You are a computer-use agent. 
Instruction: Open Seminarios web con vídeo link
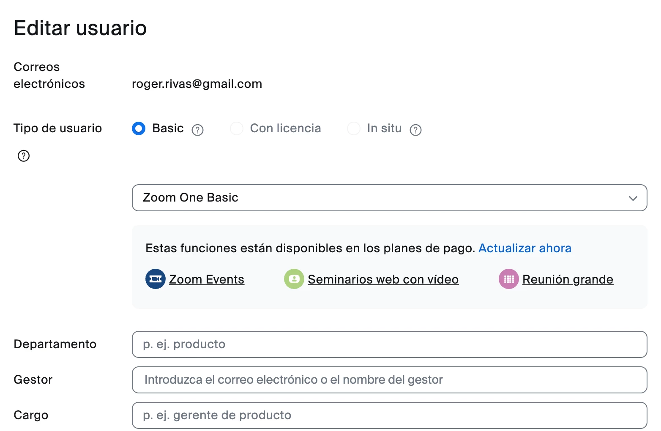pos(383,279)
